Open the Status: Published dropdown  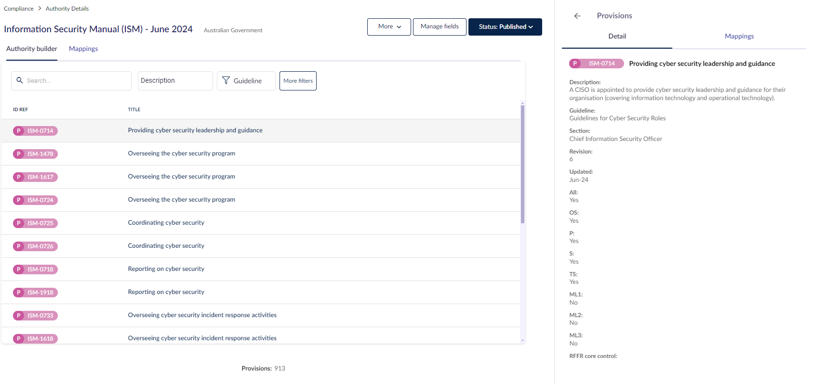[505, 27]
